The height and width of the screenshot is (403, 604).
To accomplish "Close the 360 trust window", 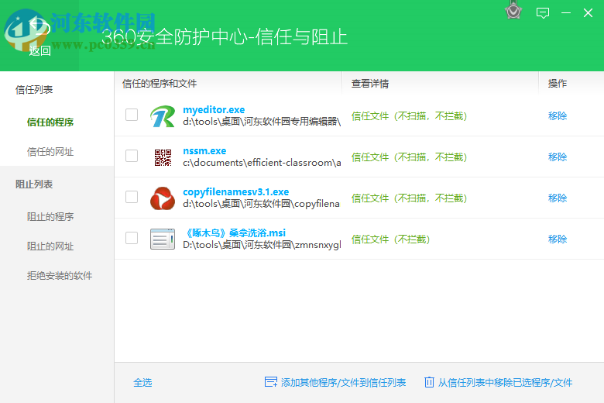I will coord(588,12).
